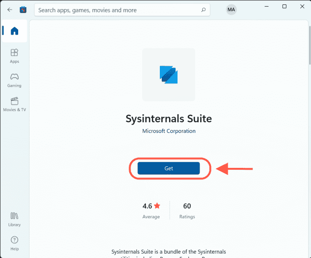The width and height of the screenshot is (311, 258).
Task: Open the Gaming section in sidebar
Action: 14,79
